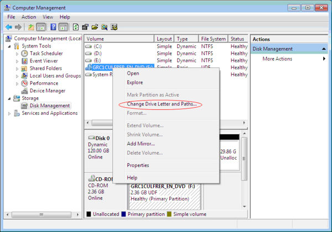Choose Open from the context menu
332x232 pixels.
point(133,73)
